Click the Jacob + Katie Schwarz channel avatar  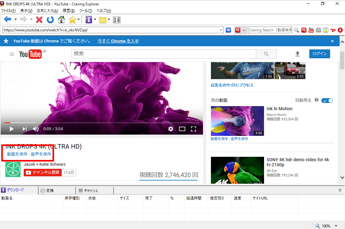(13, 169)
